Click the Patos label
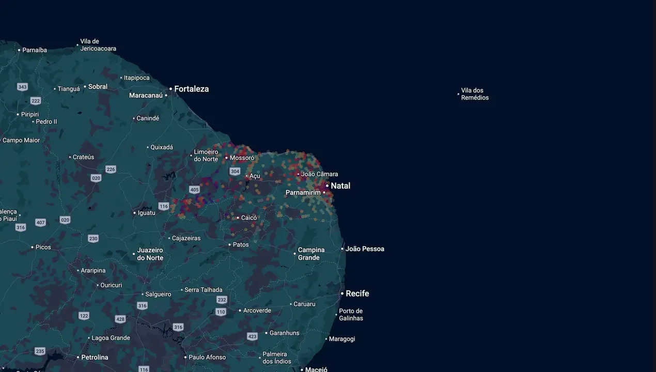Image resolution: width=656 pixels, height=372 pixels. 241,245
